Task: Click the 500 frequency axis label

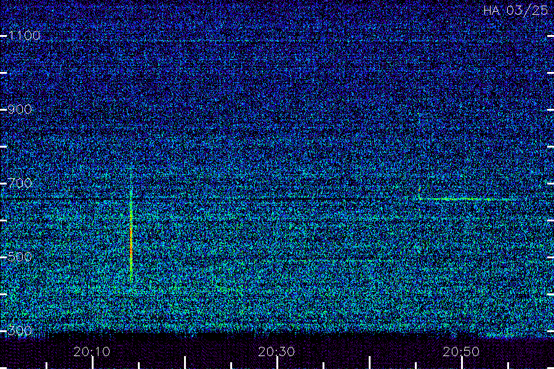Action: pyautogui.click(x=20, y=257)
